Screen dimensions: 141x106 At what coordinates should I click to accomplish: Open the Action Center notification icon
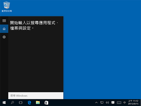pyautogui.click(x=113, y=103)
